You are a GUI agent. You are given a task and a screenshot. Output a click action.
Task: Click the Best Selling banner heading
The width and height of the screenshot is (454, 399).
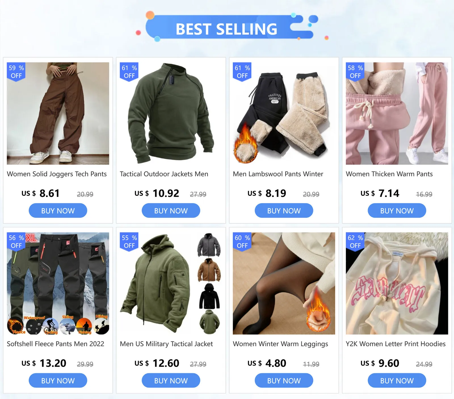pyautogui.click(x=226, y=29)
